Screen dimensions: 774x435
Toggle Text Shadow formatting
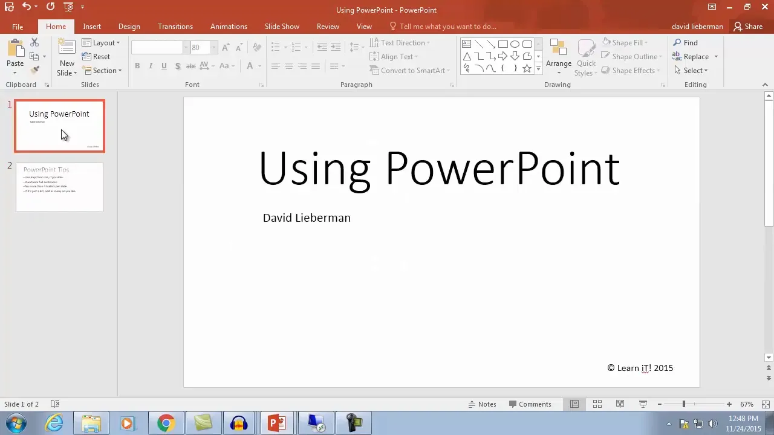pos(177,66)
